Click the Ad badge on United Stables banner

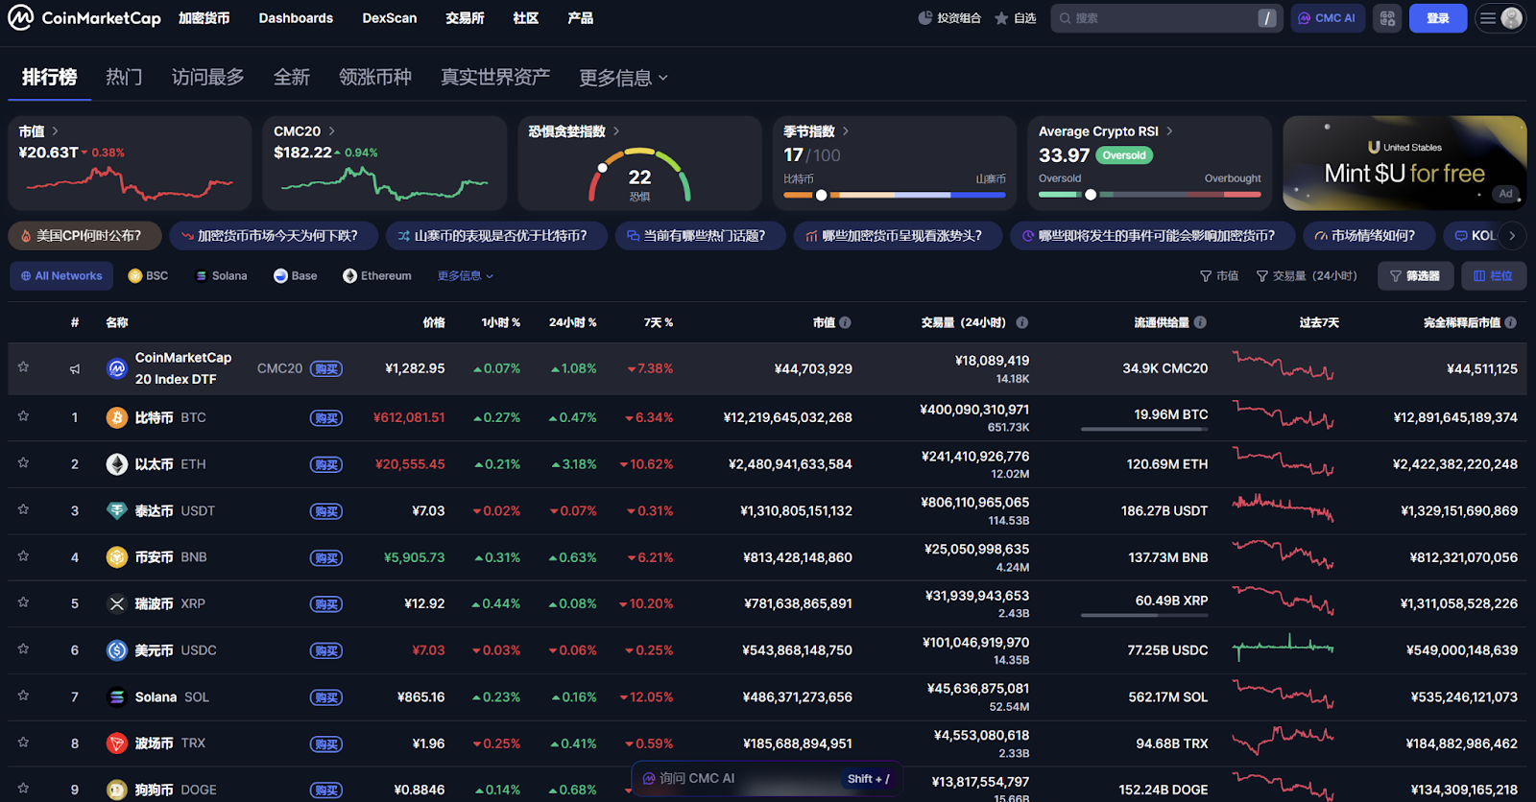tap(1506, 194)
